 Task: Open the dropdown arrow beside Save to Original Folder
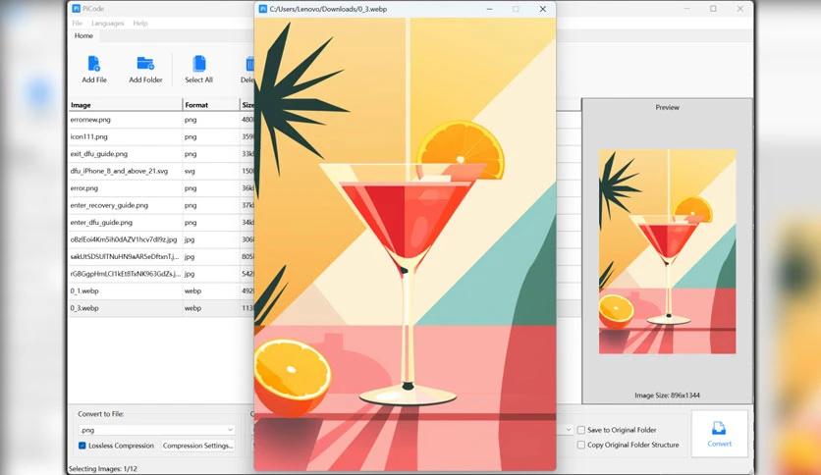coord(568,430)
